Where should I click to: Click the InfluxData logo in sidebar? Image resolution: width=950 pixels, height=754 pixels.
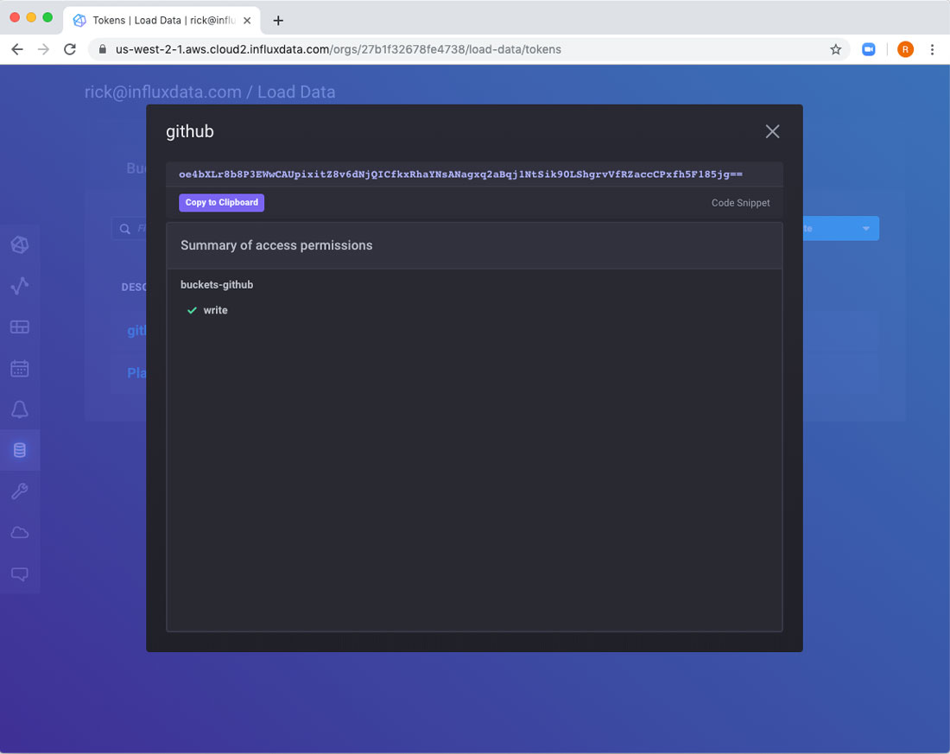(20, 245)
